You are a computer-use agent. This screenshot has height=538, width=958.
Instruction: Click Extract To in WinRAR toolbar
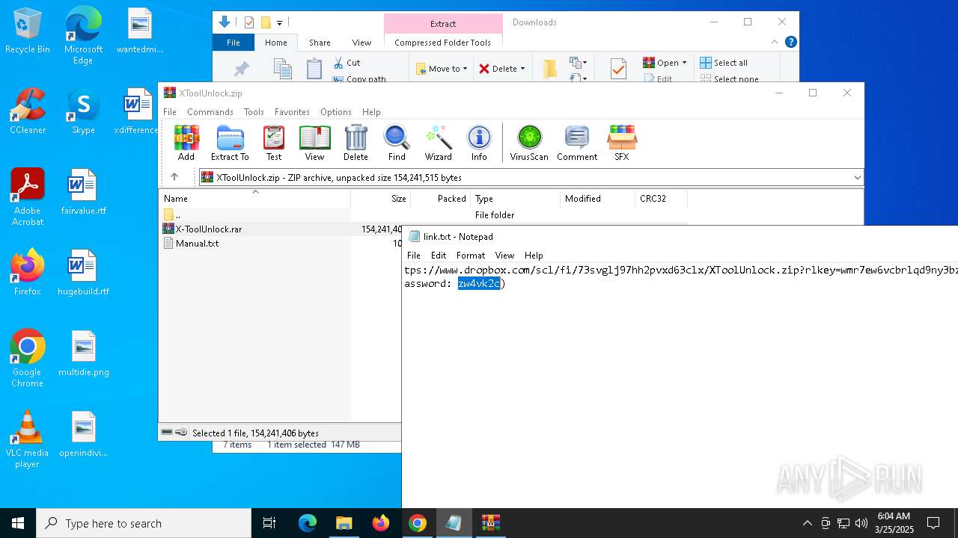click(230, 143)
